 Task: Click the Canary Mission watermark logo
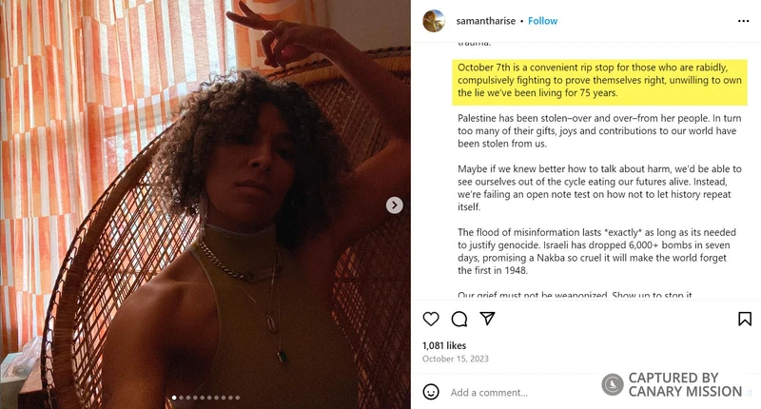[x=613, y=384]
